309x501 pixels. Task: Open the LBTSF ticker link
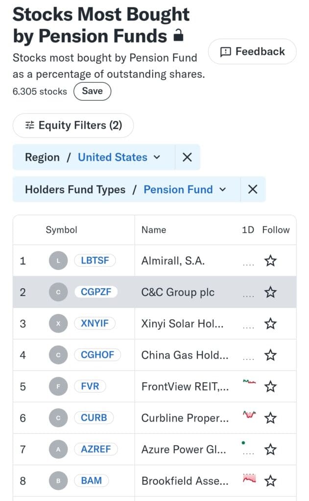[95, 260]
